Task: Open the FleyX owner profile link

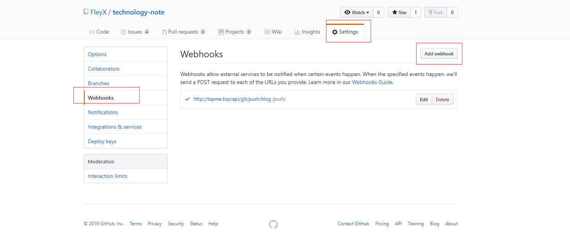Action: click(98, 12)
